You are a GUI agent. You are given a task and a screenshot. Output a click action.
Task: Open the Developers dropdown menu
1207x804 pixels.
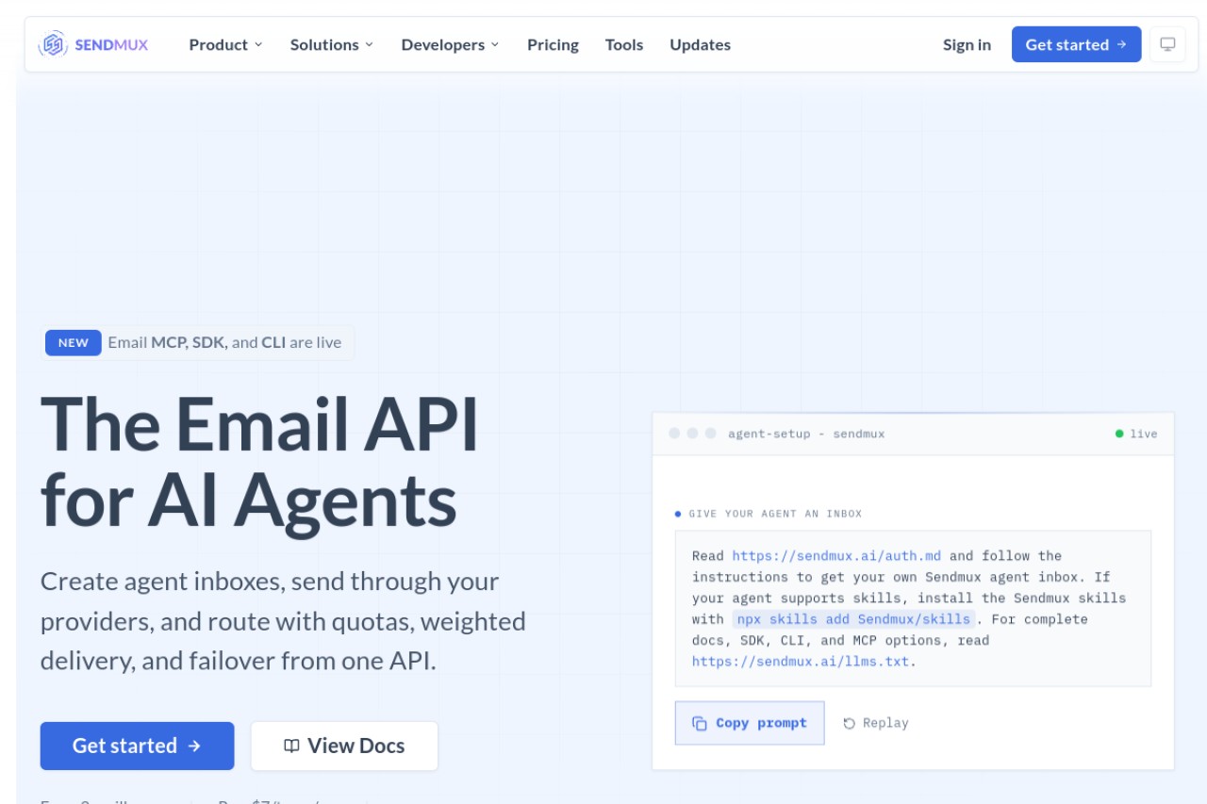tap(450, 44)
